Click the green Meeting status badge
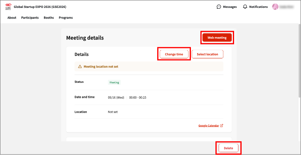 tap(114, 82)
